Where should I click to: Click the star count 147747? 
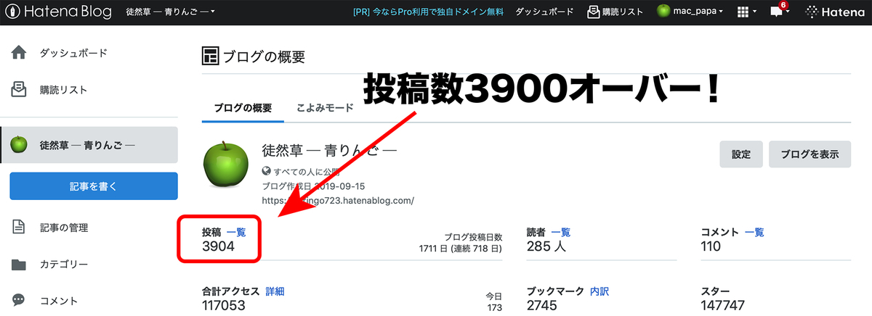724,305
